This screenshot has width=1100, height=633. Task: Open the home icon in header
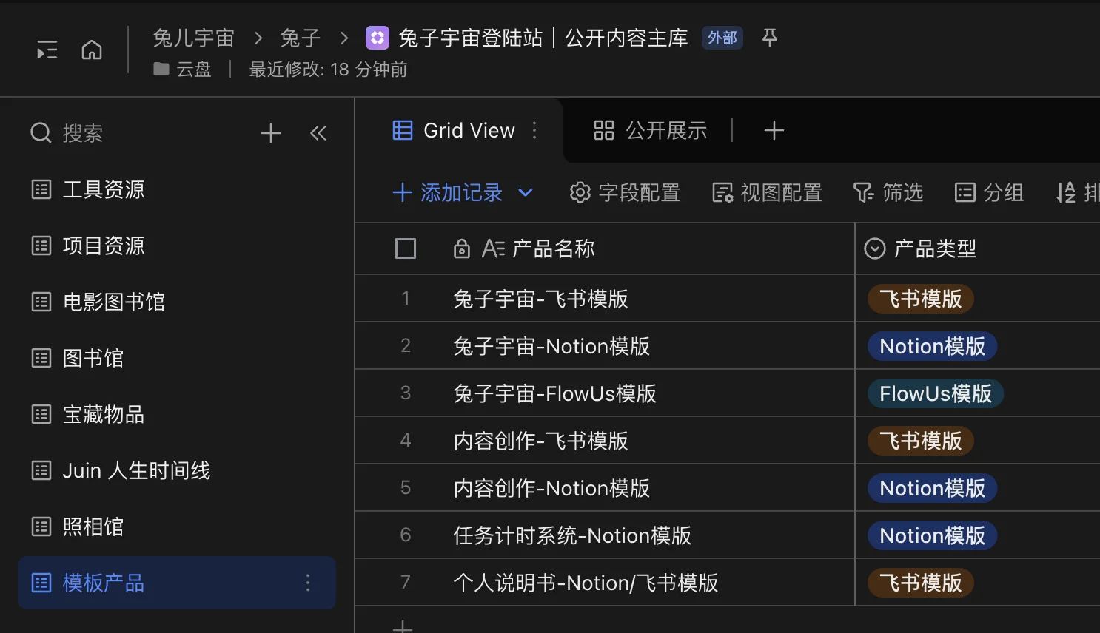[x=92, y=50]
